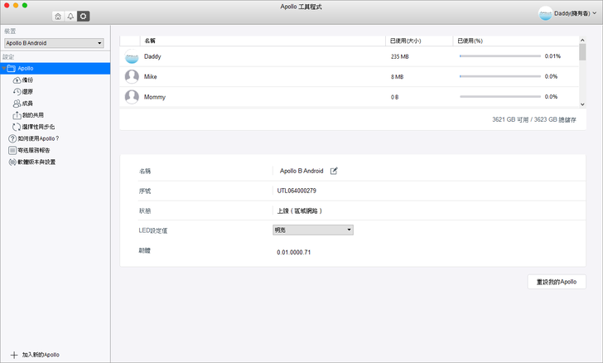
Task: Click the home icon in the toolbar
Action: [57, 17]
